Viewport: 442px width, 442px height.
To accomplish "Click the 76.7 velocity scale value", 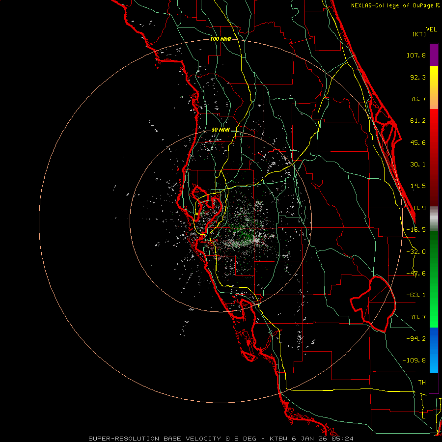I will pos(418,99).
